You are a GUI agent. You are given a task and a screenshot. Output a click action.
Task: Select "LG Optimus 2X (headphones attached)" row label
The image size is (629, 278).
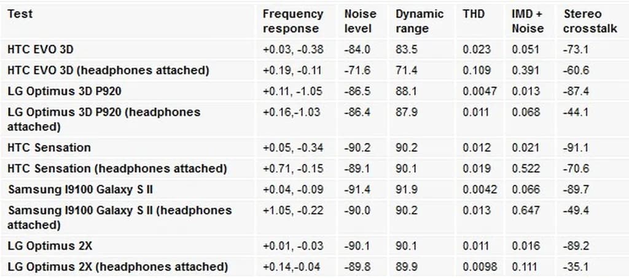coord(117,267)
